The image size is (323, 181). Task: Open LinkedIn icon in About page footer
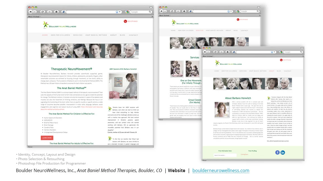click(283, 153)
